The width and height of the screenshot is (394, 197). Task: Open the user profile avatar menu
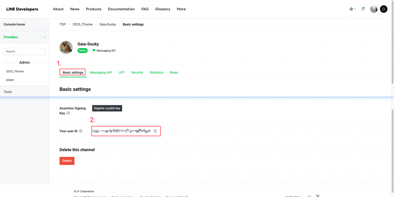tap(374, 9)
